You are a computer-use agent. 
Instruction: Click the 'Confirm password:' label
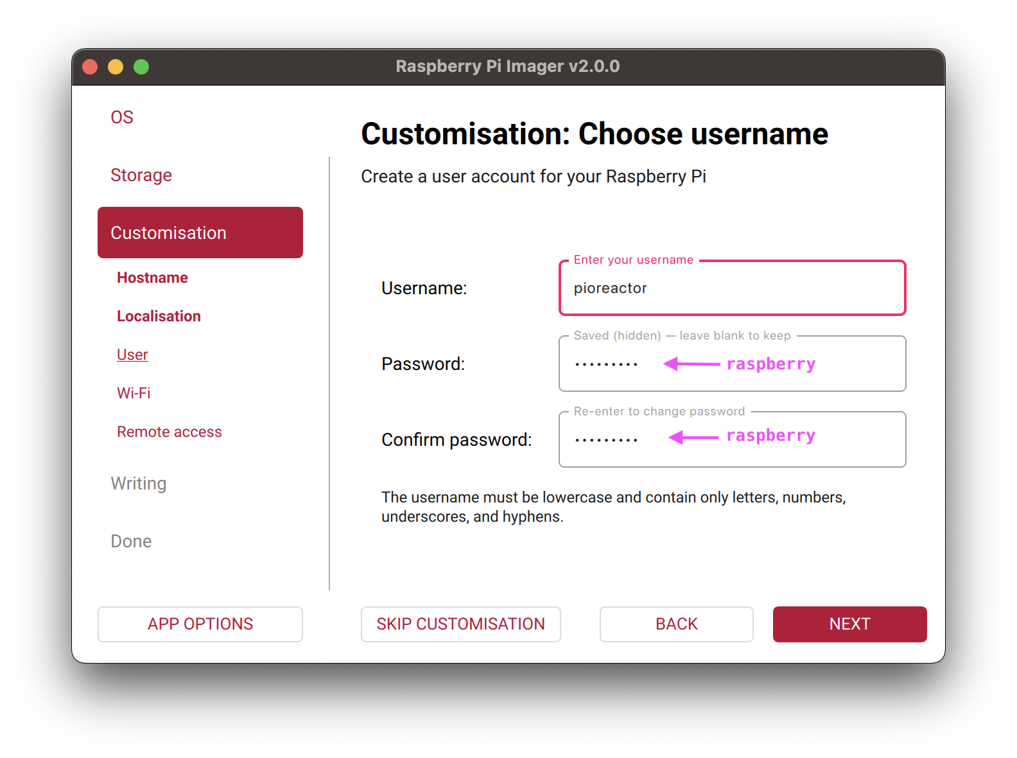[x=456, y=439]
